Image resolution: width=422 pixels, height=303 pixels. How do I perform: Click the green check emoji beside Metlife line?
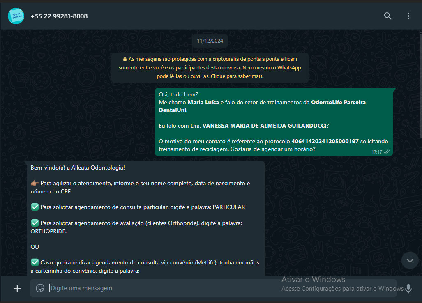[35, 262]
